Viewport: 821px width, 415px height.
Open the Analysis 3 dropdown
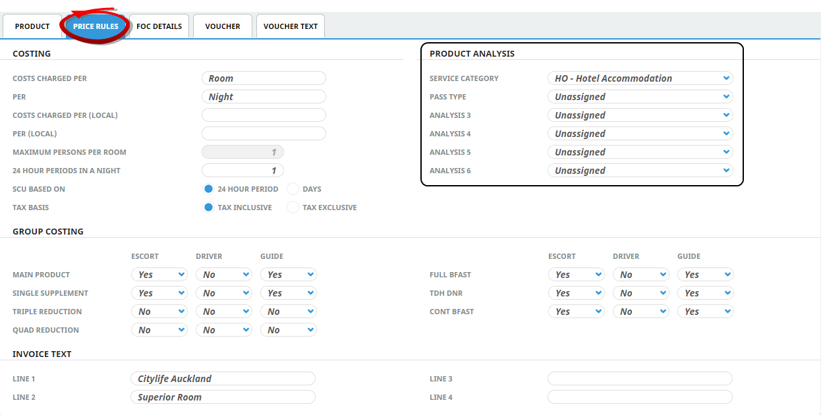pos(640,115)
